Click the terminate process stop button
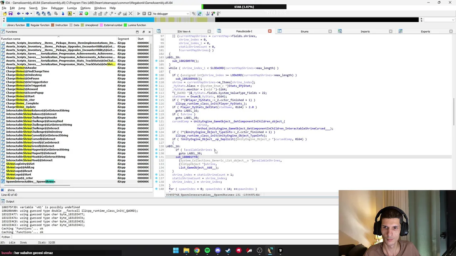 (x=150, y=14)
